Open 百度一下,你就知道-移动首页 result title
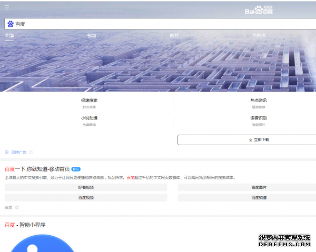316x252 pixels. pos(37,169)
